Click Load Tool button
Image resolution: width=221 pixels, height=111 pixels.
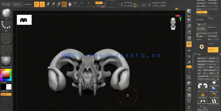pos(202,58)
